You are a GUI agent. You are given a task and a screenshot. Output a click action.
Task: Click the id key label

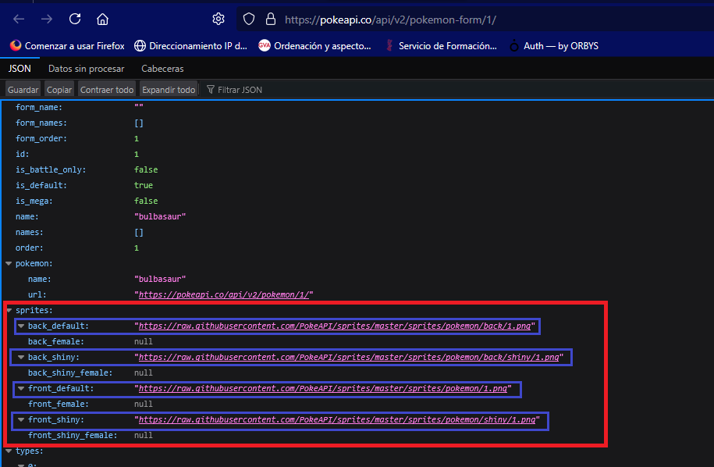23,154
